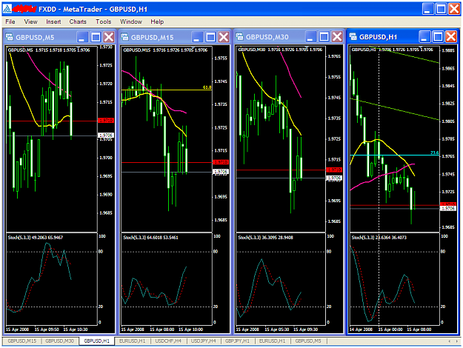The width and height of the screenshot is (463, 348).
Task: Maximize the GBPUSD,H1 chart window
Action: [438, 37]
